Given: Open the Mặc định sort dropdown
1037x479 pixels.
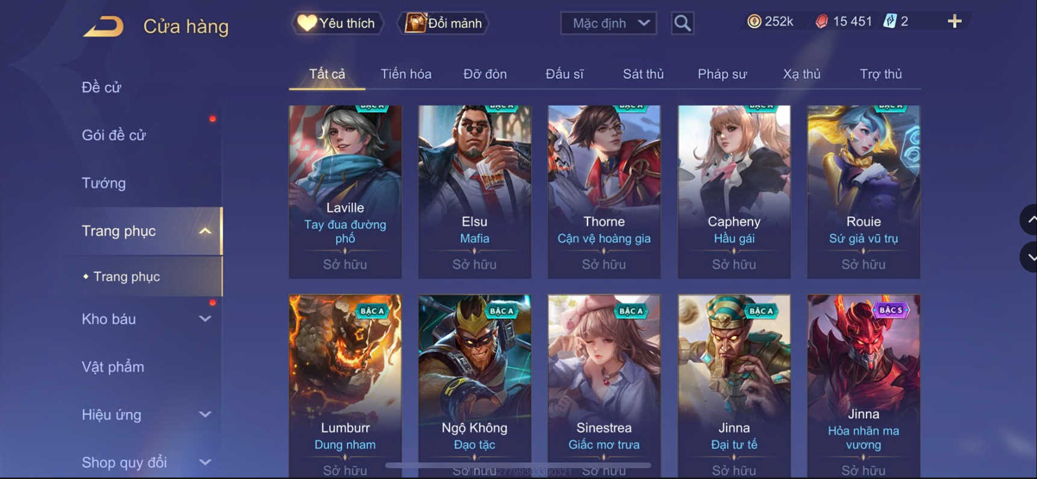Looking at the screenshot, I should [609, 23].
